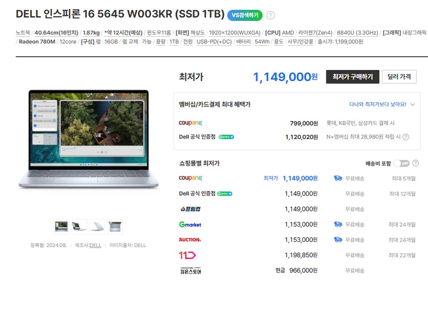This screenshot has height=311, width=428.
Task: Open the 컴온스토어 seller logo
Action: [x=191, y=271]
